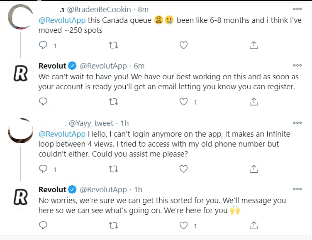Image resolution: width=312 pixels, height=240 pixels.
Task: Open the @Yayy_tweet profile handle
Action: click(x=90, y=123)
